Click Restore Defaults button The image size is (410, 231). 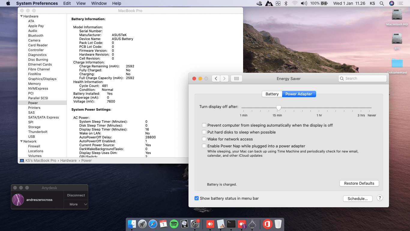(359, 183)
